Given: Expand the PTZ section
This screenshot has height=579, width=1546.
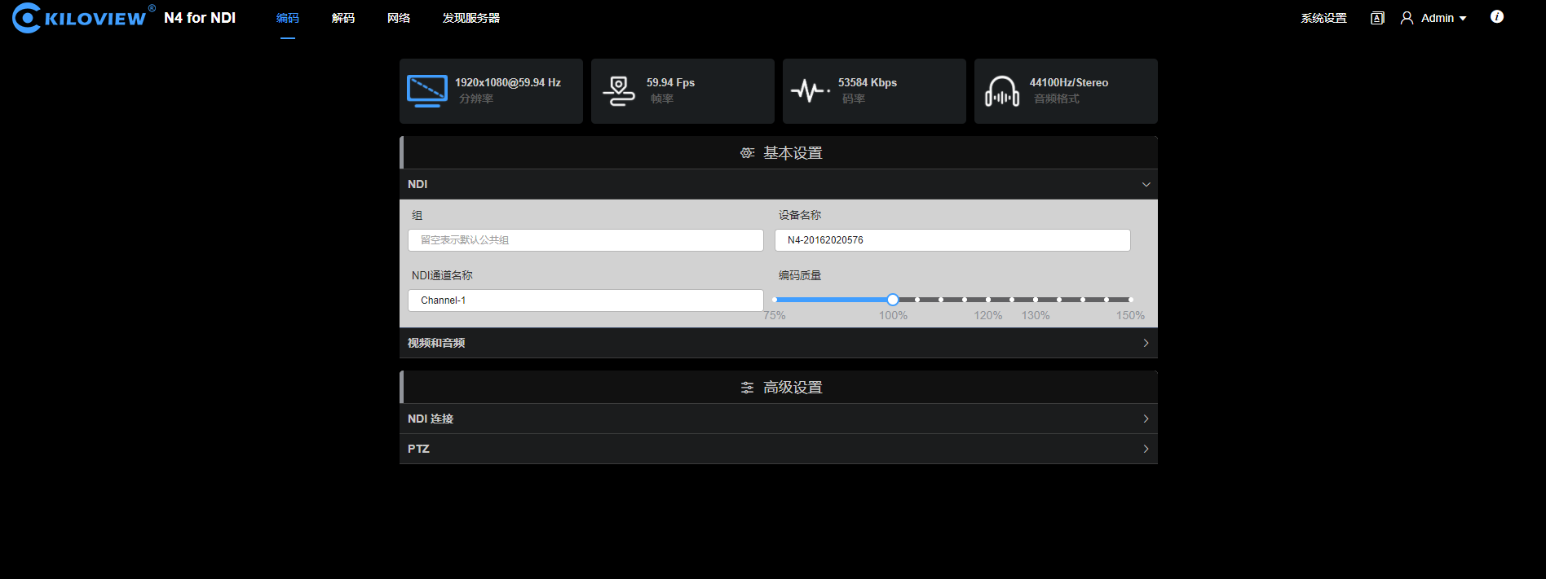Looking at the screenshot, I should coord(779,449).
